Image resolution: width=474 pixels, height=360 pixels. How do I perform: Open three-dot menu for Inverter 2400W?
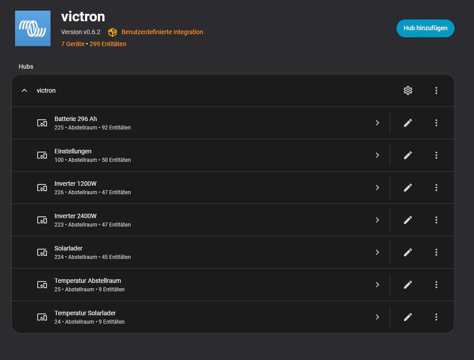(436, 220)
